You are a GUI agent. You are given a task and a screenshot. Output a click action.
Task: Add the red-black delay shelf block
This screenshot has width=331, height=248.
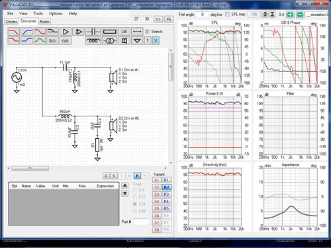(x=52, y=32)
